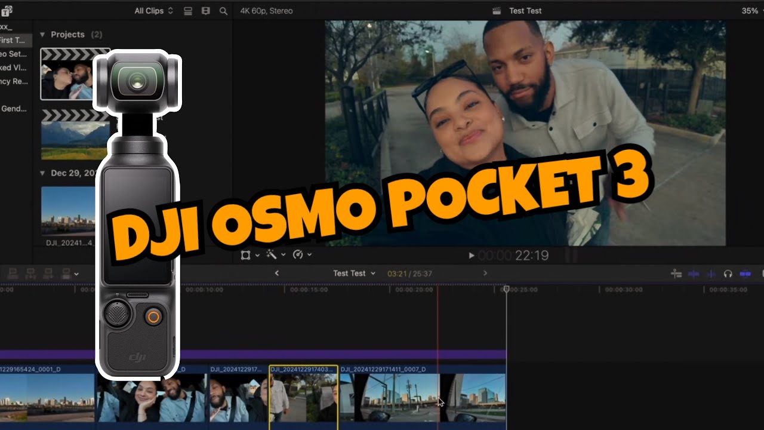Toggle snapping icon in timeline

[745, 274]
